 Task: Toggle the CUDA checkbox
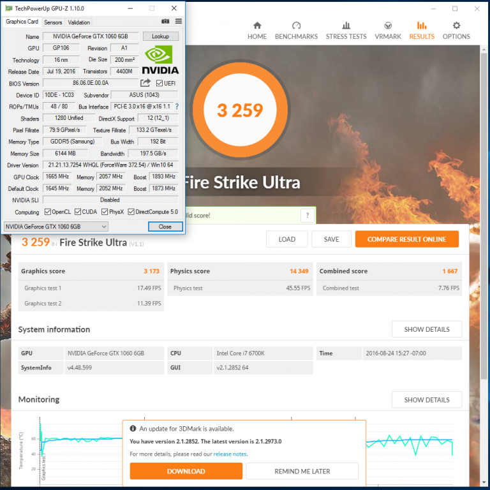tap(78, 212)
